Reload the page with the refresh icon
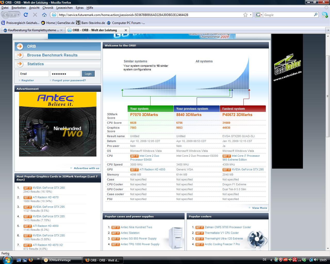This screenshot has height=264, width=330. coord(26,15)
